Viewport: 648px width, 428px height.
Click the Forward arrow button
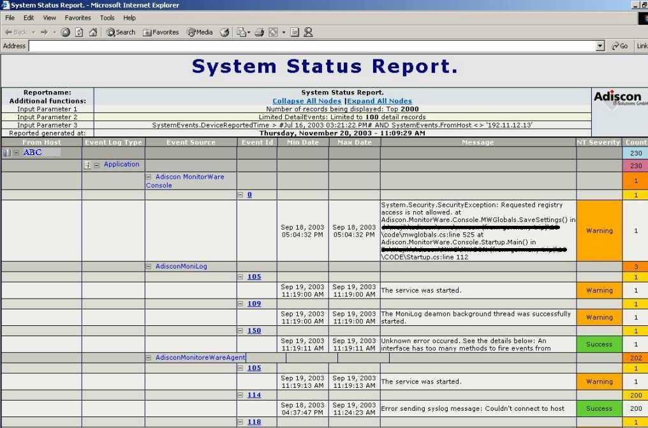click(44, 33)
